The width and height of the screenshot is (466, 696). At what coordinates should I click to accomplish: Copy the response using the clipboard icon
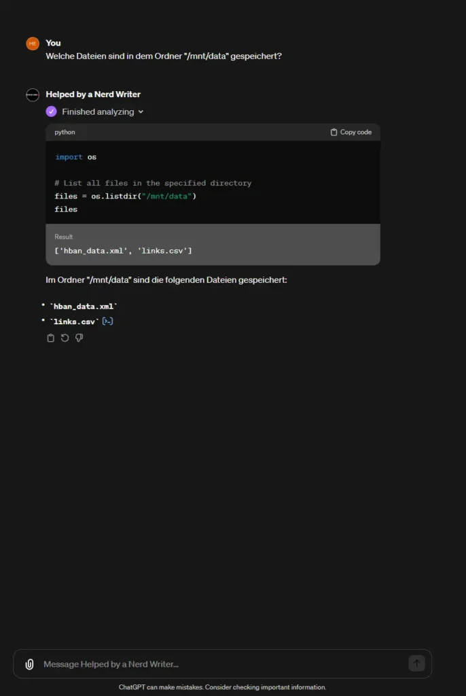[50, 338]
